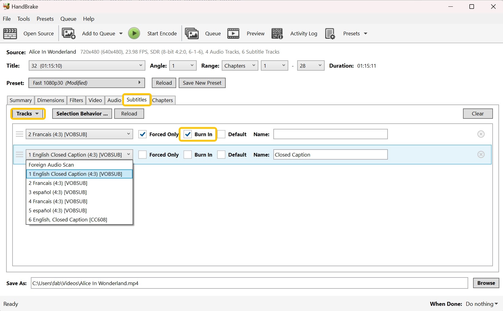Enable Default for the English Closed Caption track
The width and height of the screenshot is (503, 311).
pos(221,154)
